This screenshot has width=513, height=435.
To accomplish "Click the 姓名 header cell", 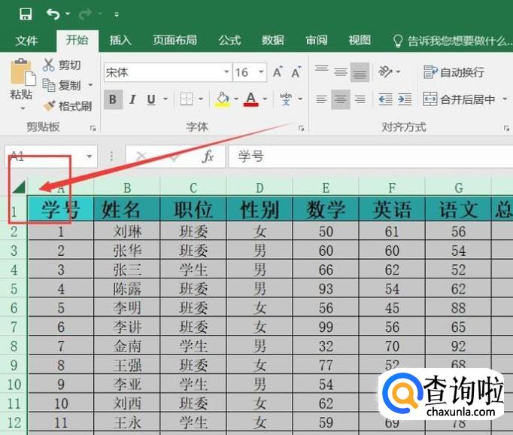I will click(127, 209).
